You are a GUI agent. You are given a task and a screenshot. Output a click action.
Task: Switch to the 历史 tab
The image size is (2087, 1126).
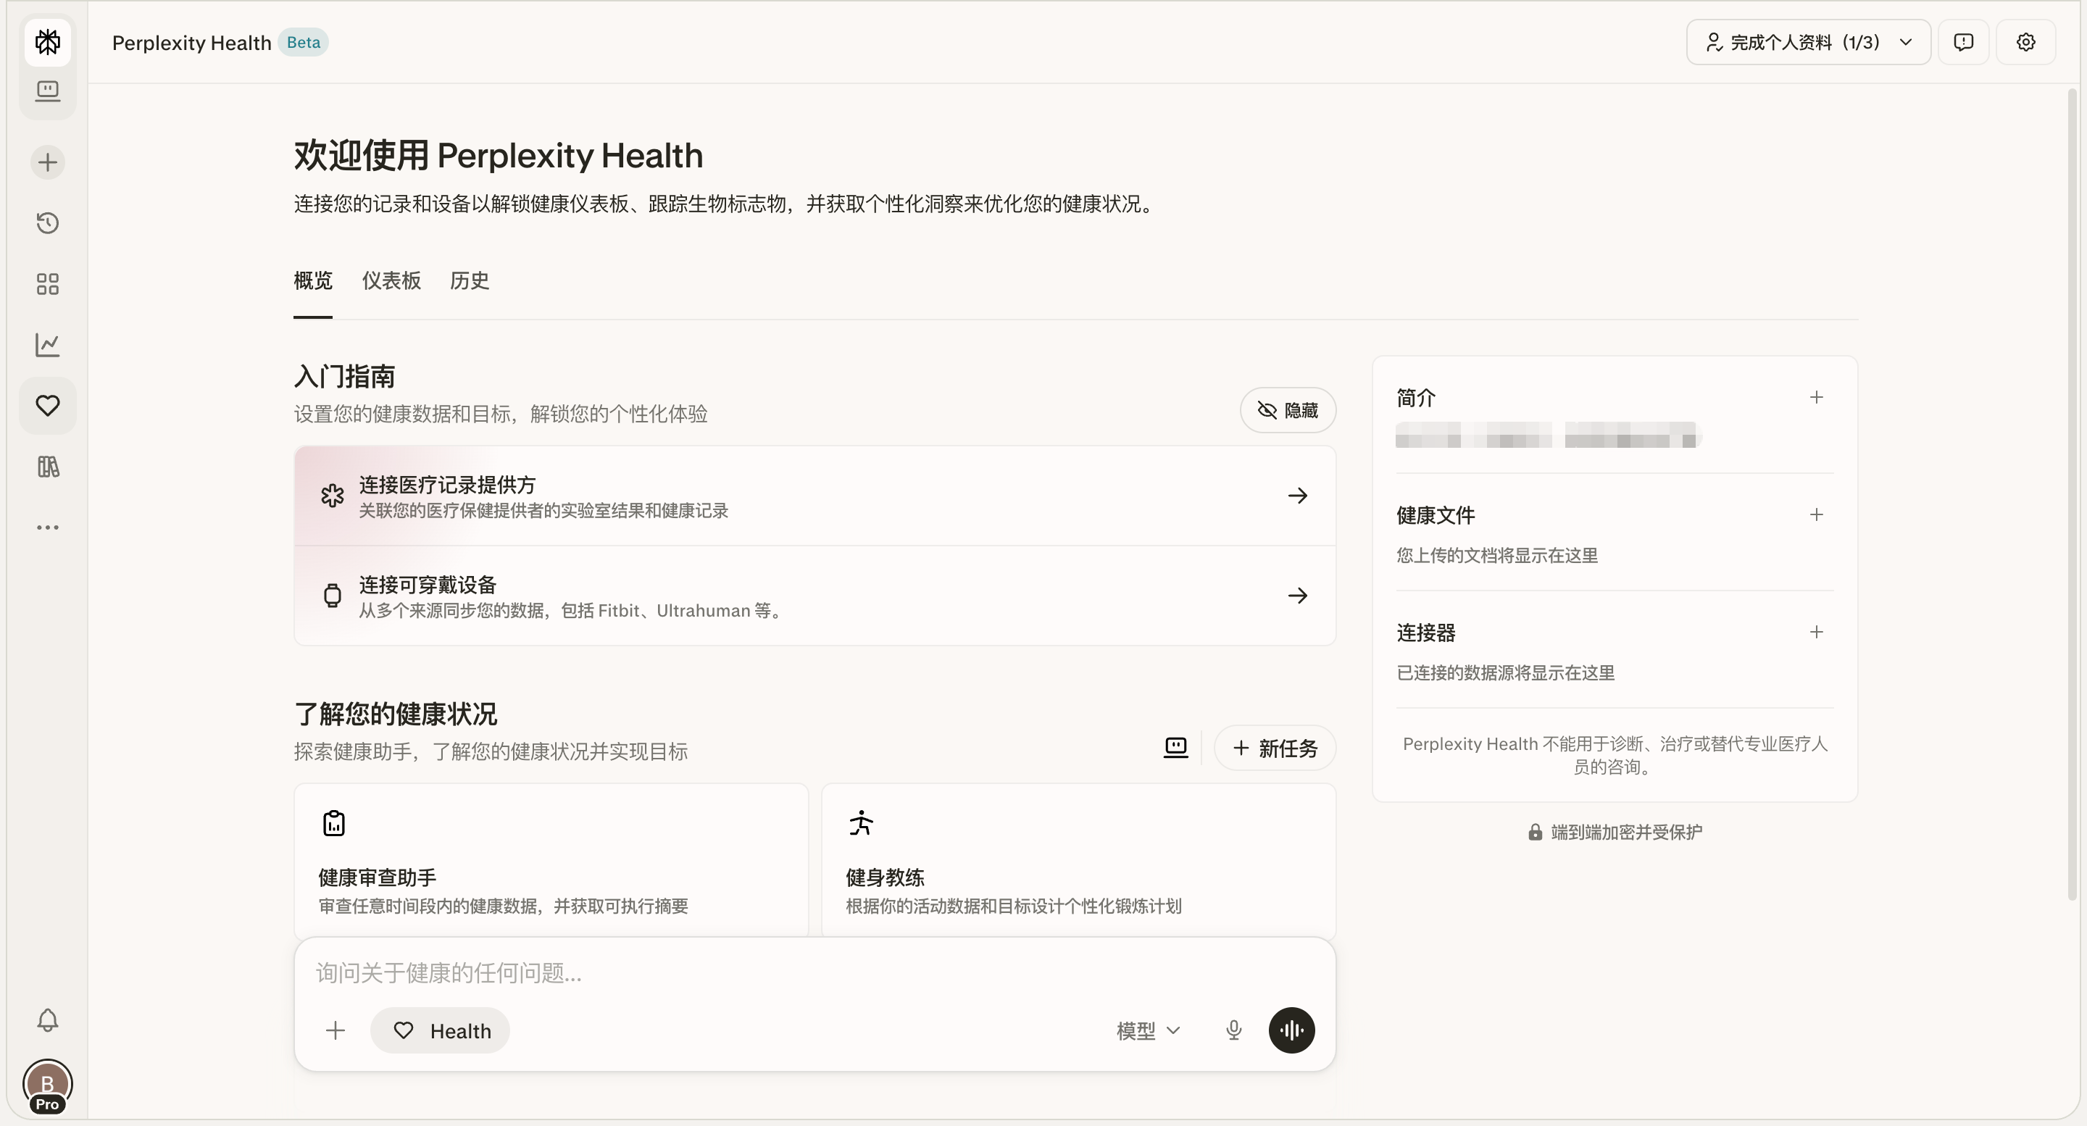click(469, 281)
